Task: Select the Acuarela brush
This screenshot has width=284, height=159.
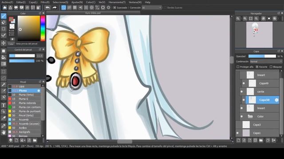Action: click(24, 120)
